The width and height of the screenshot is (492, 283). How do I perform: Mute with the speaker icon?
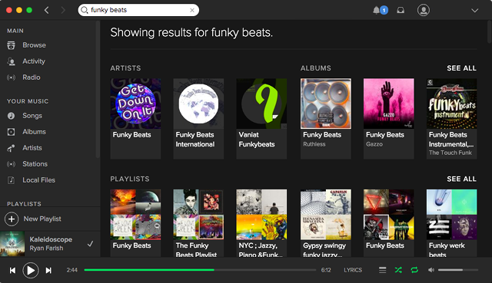click(431, 270)
